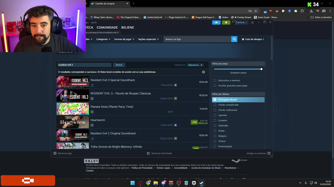Click Gerenciar downloads icon

coord(148,153)
